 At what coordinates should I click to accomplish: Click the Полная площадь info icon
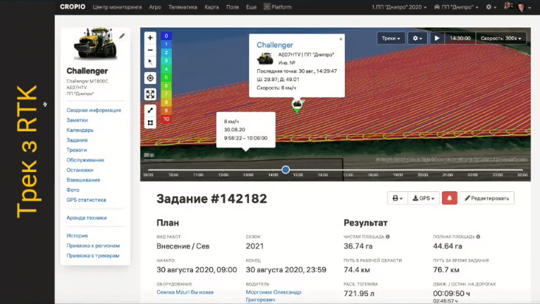pos(478,237)
